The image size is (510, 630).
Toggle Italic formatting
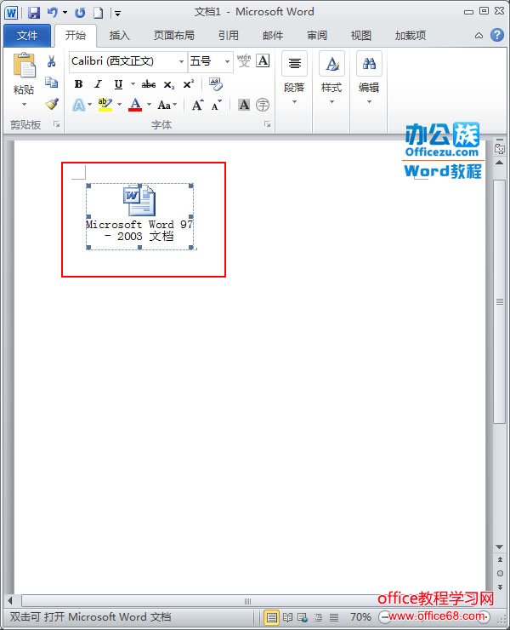(98, 84)
